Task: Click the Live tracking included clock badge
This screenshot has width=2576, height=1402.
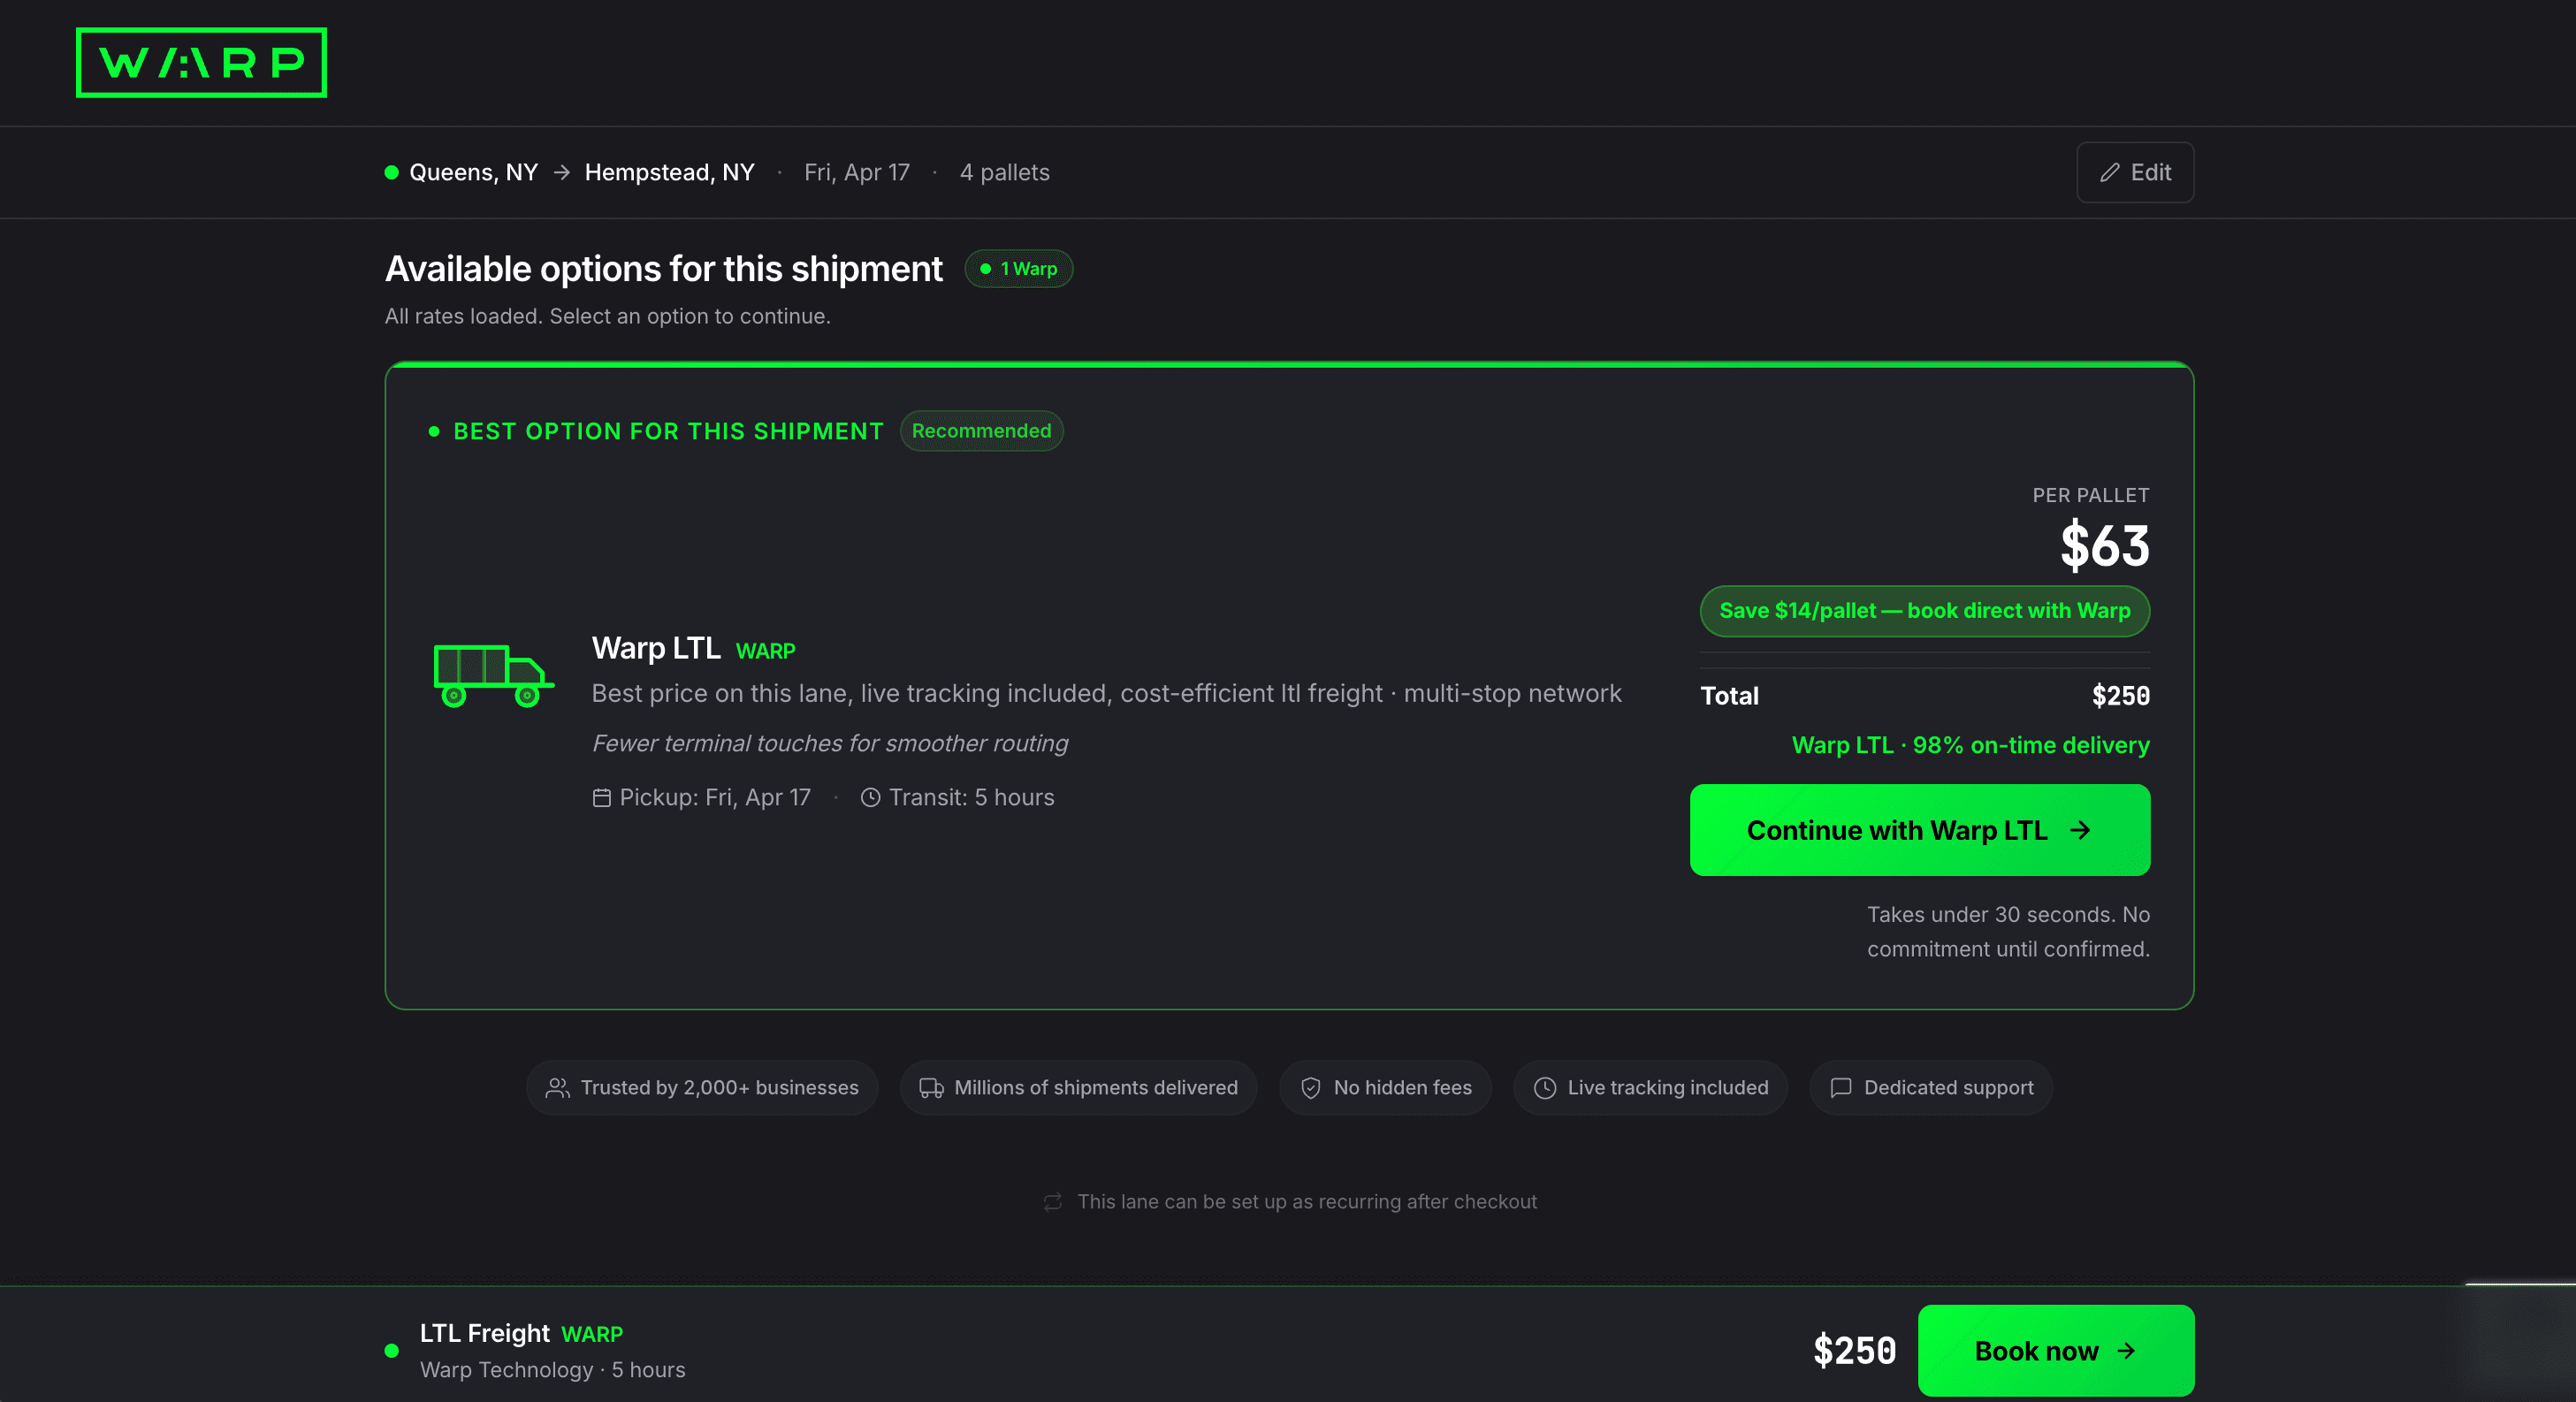Action: point(1649,1088)
